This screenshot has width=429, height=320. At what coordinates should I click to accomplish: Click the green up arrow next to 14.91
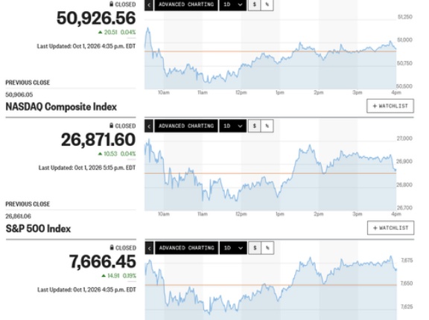click(104, 276)
